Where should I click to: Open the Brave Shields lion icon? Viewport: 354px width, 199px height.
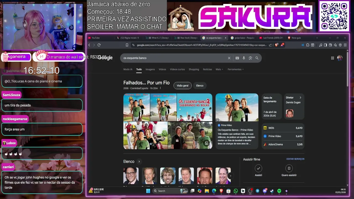276,45
